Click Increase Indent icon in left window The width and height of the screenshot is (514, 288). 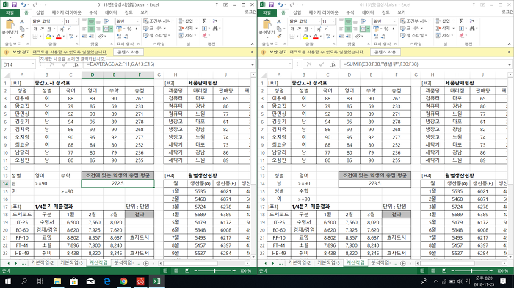coord(92,36)
